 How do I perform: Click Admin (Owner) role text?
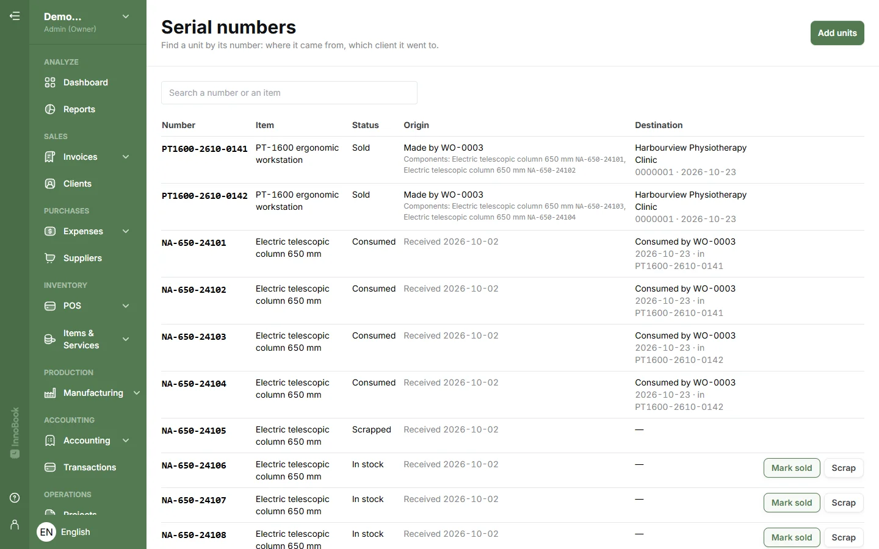[x=70, y=29]
